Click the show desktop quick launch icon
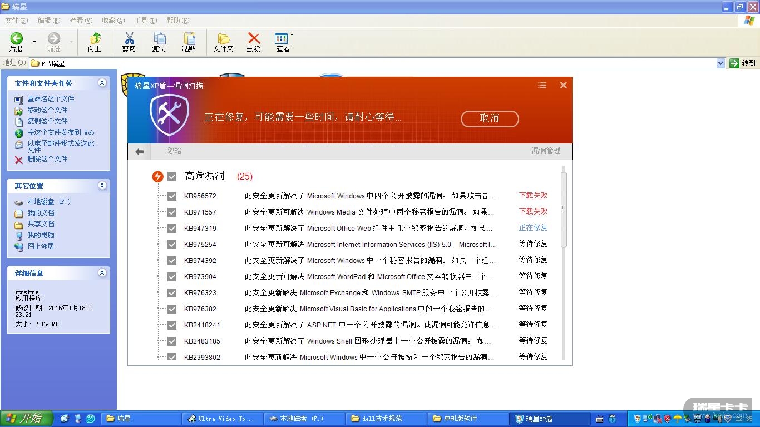The width and height of the screenshot is (760, 427). pos(65,419)
